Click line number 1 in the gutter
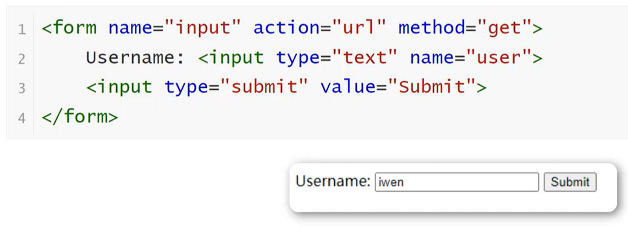The width and height of the screenshot is (628, 227). coord(22,30)
